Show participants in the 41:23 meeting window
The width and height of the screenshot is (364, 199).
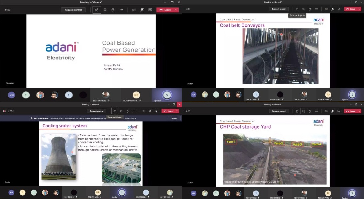pyautogui.click(x=97, y=10)
